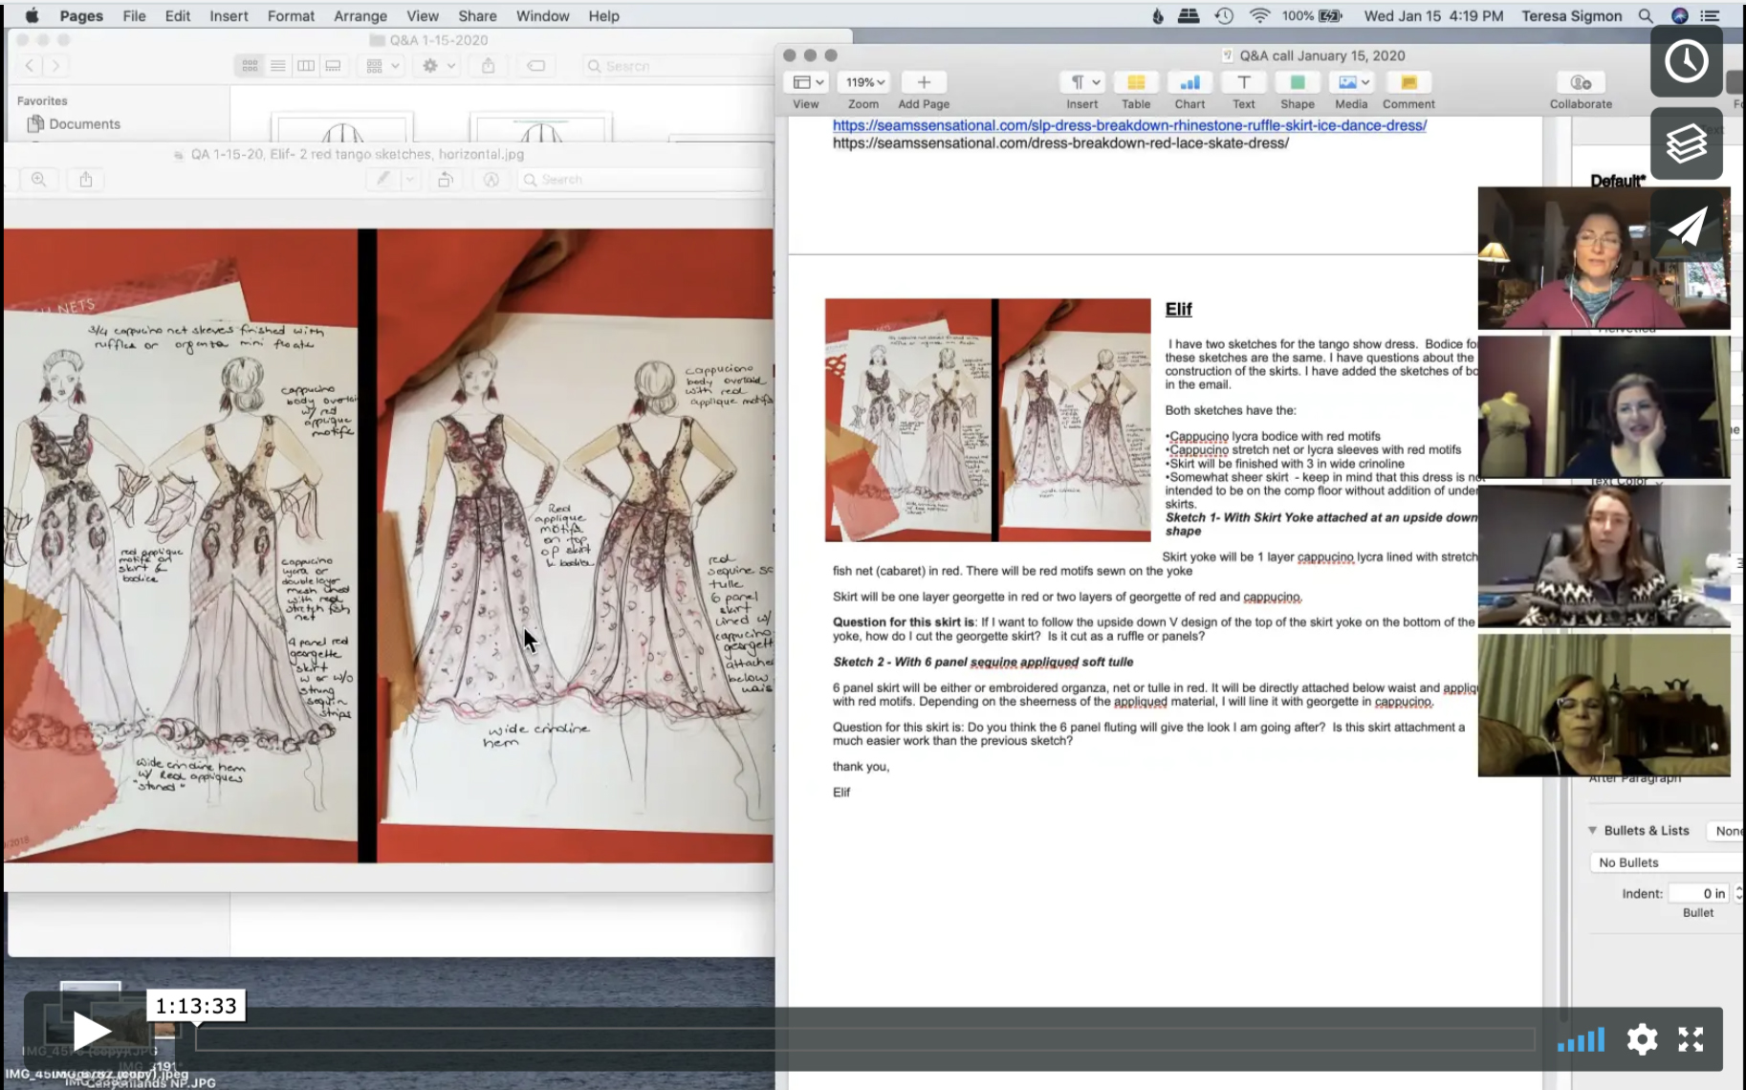
Task: Open the Zoom 119% dropdown
Action: pyautogui.click(x=863, y=83)
